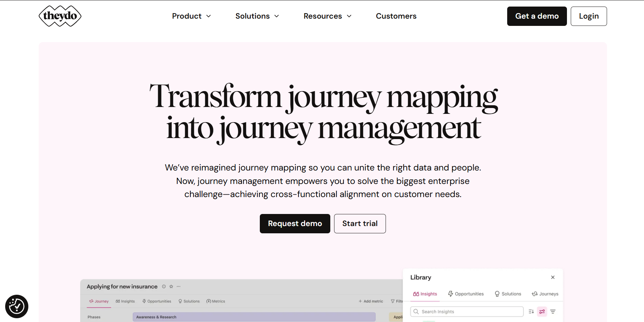Image resolution: width=644 pixels, height=322 pixels.
Task: Select the Insights tab in the Library panel
Action: point(425,294)
